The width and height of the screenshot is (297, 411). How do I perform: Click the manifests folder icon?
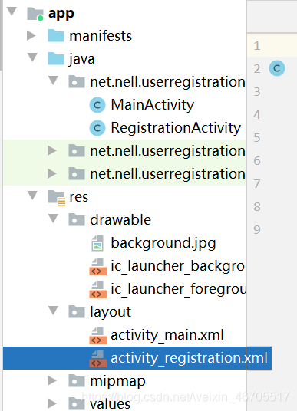click(56, 35)
